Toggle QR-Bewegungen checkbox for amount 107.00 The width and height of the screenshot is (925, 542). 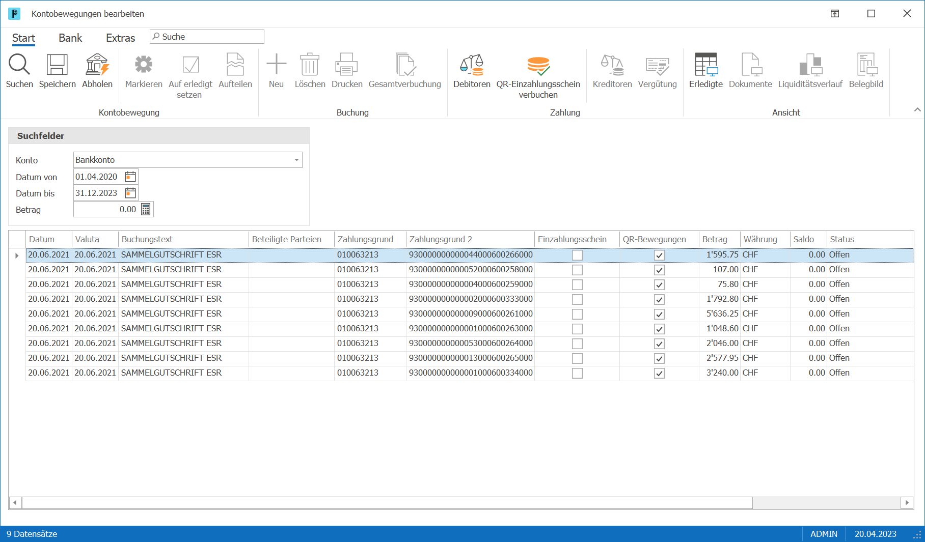pos(659,270)
